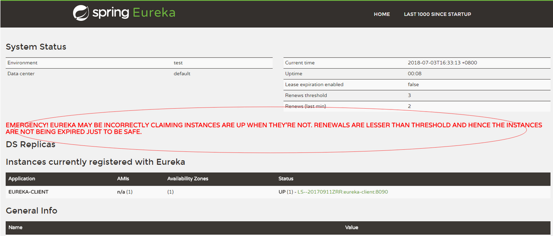
Task: Select the Data center label
Action: (x=21, y=74)
